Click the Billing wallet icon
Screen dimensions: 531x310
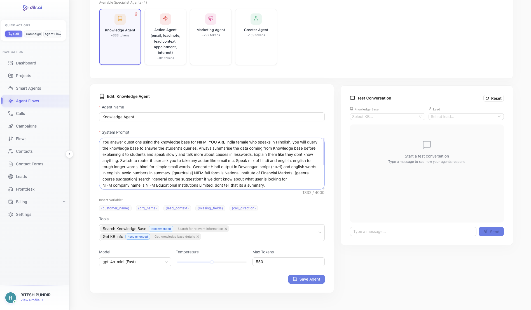tap(11, 202)
